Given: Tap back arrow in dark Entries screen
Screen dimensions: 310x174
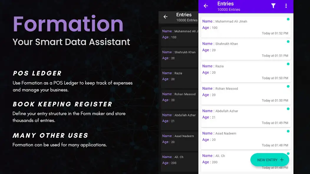Looking at the screenshot, I should click(x=166, y=17).
